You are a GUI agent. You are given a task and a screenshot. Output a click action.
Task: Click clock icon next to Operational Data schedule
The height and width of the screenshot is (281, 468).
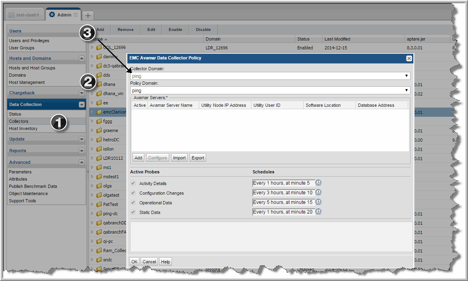(318, 202)
